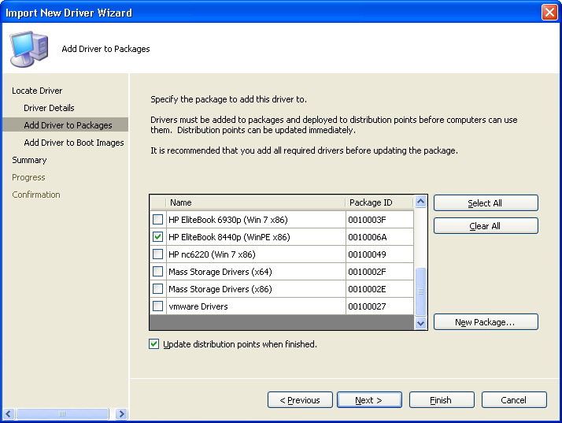The image size is (562, 423).
Task: Click the Select All button
Action: click(x=486, y=203)
